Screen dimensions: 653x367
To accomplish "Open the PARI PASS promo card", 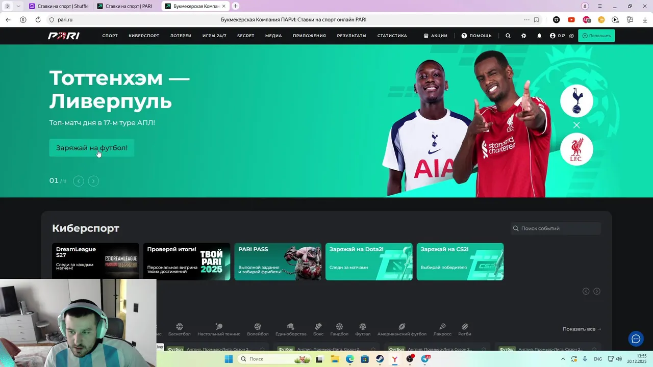I will click(278, 261).
